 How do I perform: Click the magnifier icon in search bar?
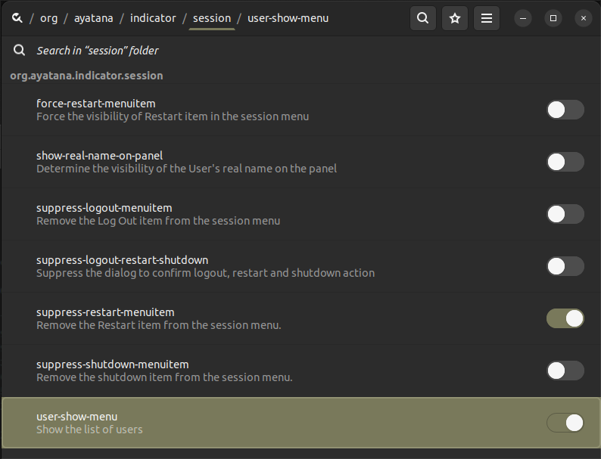20,51
